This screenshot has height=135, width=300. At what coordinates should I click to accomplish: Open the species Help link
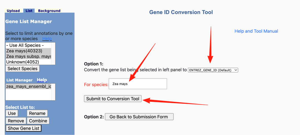[47, 39]
